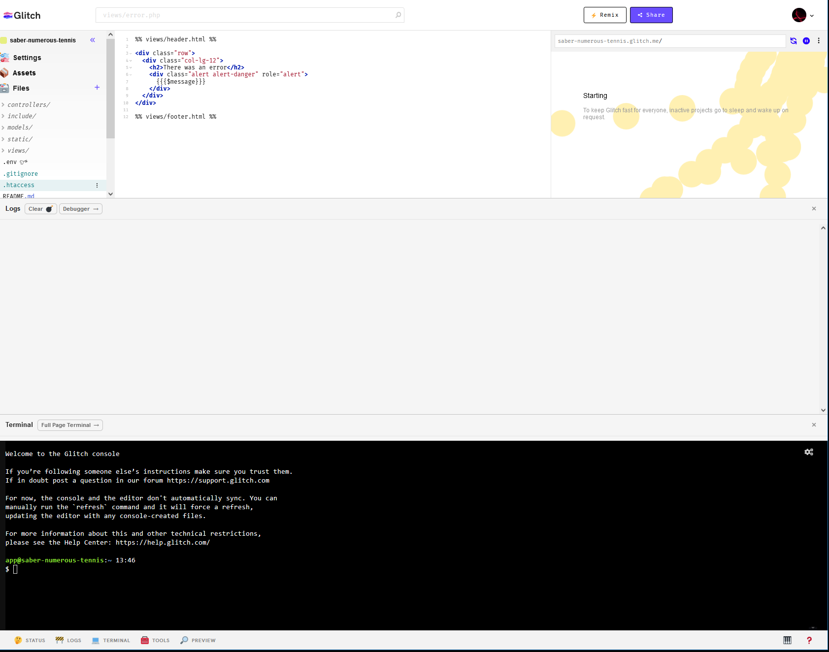Open the user avatar menu

tap(799, 15)
